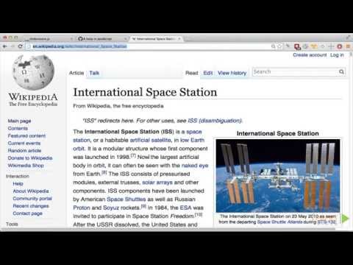
Task: Bookmark this page with the star icon
Action: (279, 46)
